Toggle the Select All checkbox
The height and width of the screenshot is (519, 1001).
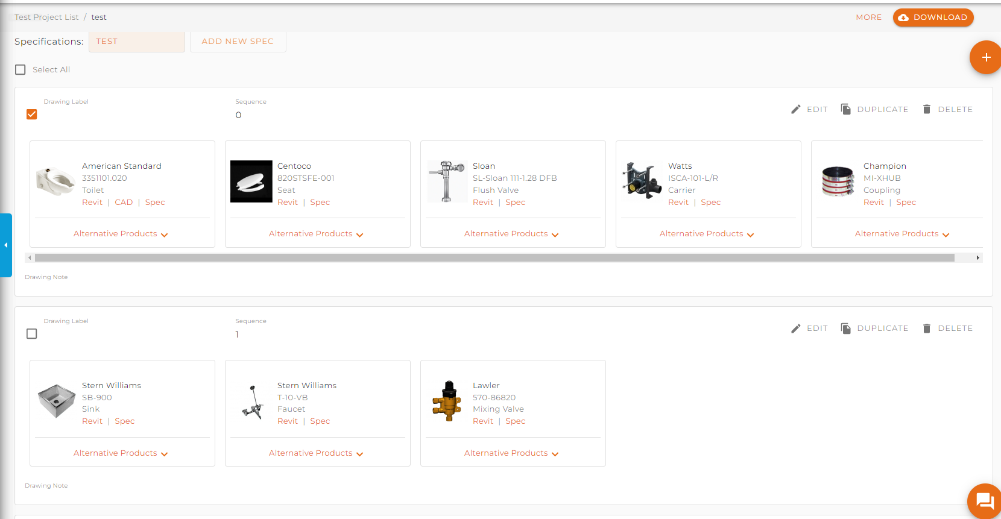coord(21,70)
